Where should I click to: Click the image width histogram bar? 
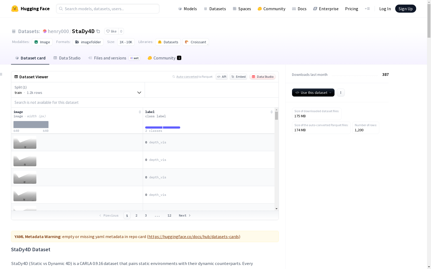click(x=31, y=125)
